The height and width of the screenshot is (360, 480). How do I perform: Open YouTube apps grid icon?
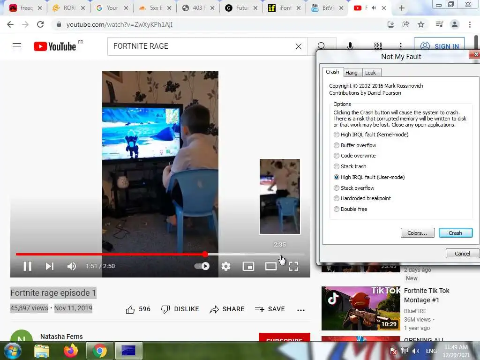(378, 46)
